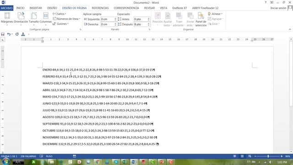Click the Enviar atrás button
The image size is (293, 165).
click(190, 19)
